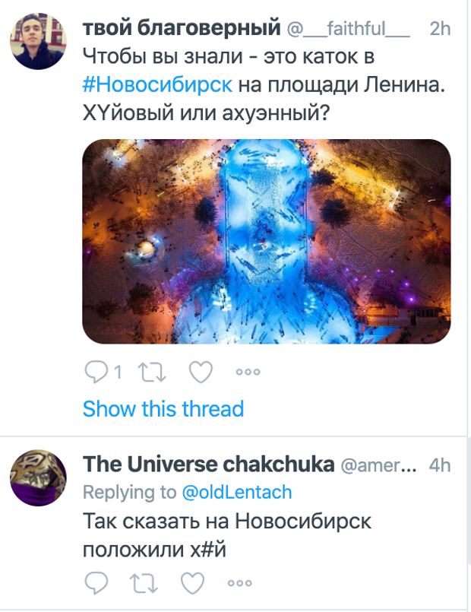Open the #Новосибирск hashtag
The height and width of the screenshot is (612, 471).
pos(157,84)
